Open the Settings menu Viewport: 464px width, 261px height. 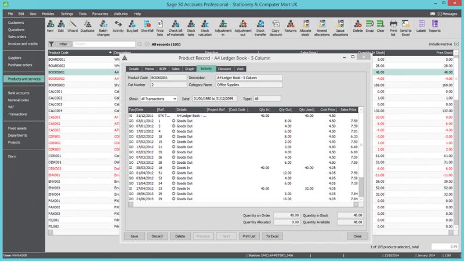point(67,13)
